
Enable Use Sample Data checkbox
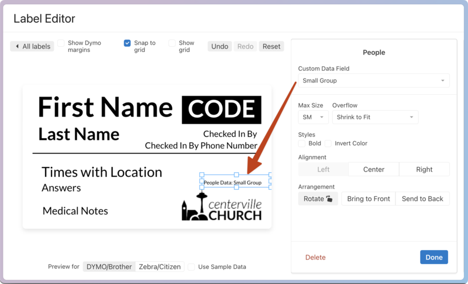pos(191,266)
